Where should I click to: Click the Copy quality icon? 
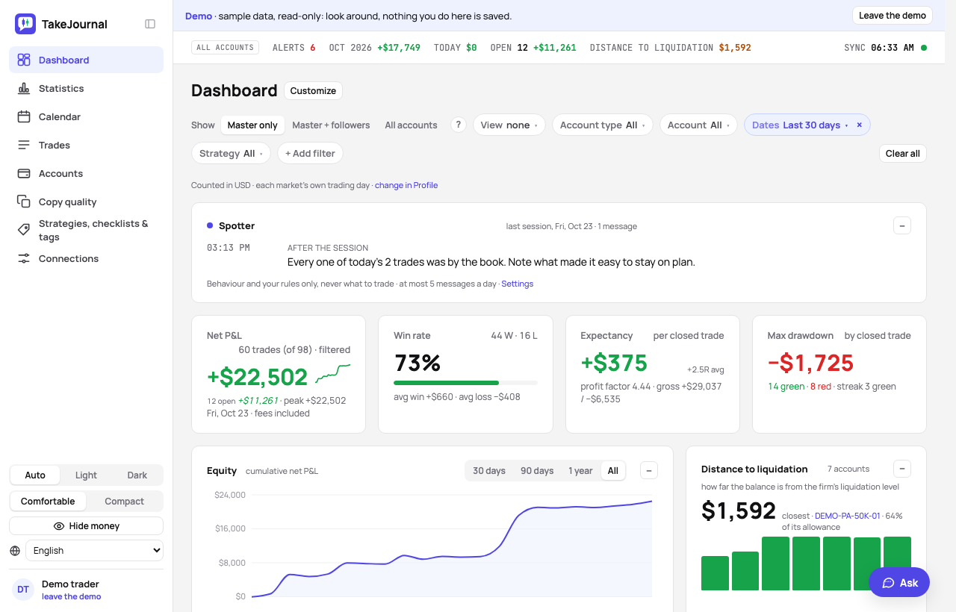click(24, 202)
